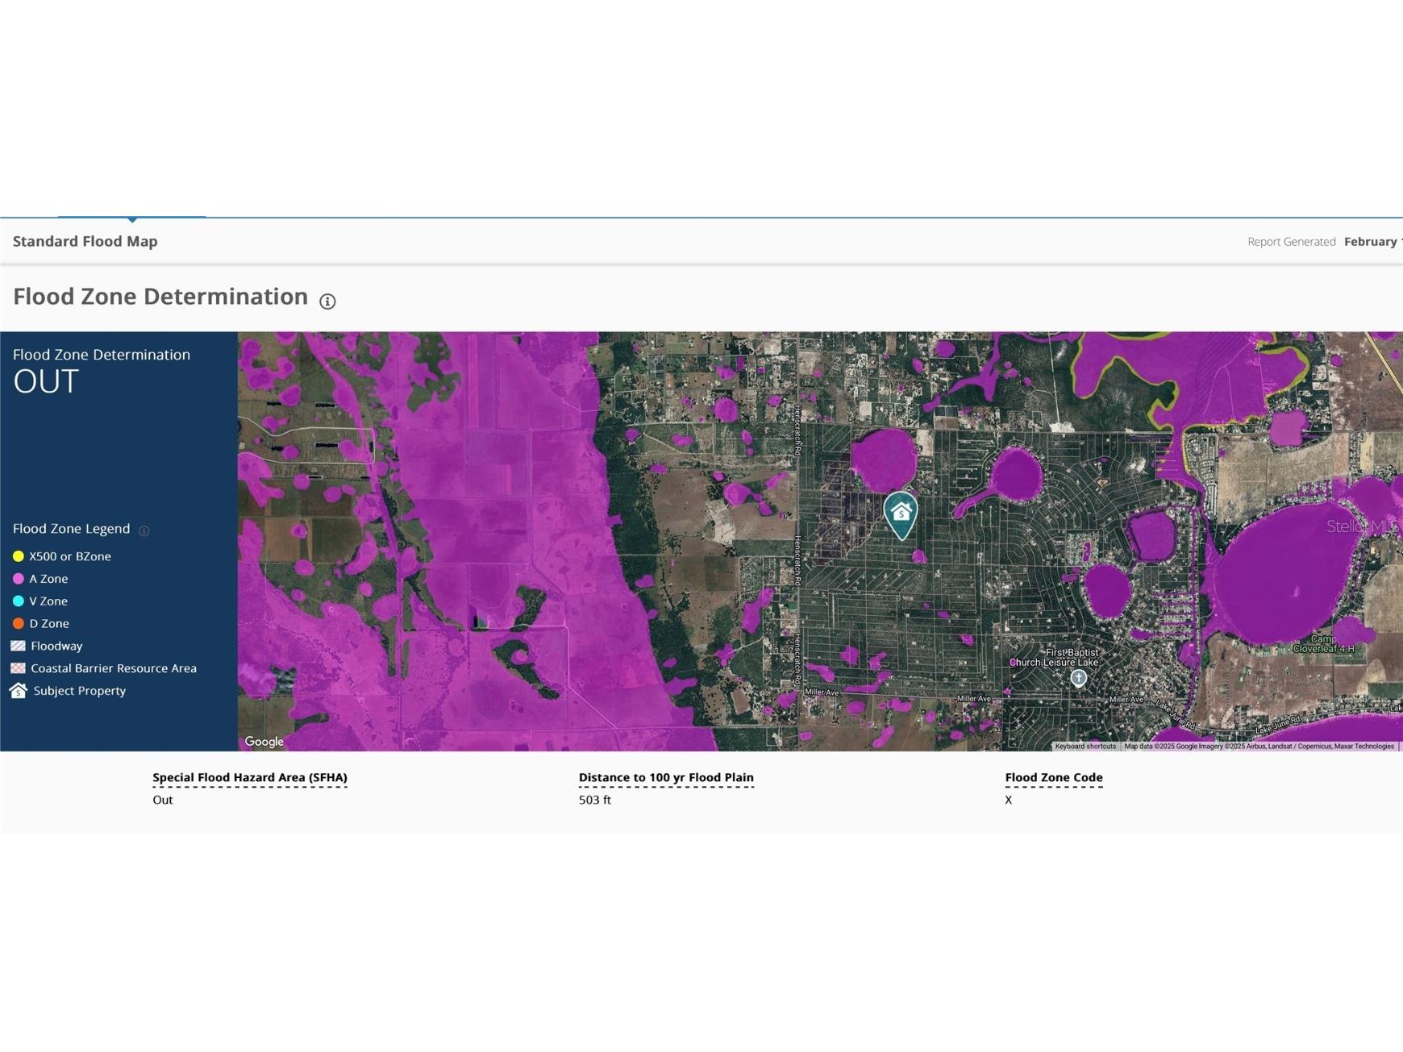1403x1052 pixels.
Task: Click the Keyboard shortcuts link on map
Action: pyautogui.click(x=1085, y=746)
